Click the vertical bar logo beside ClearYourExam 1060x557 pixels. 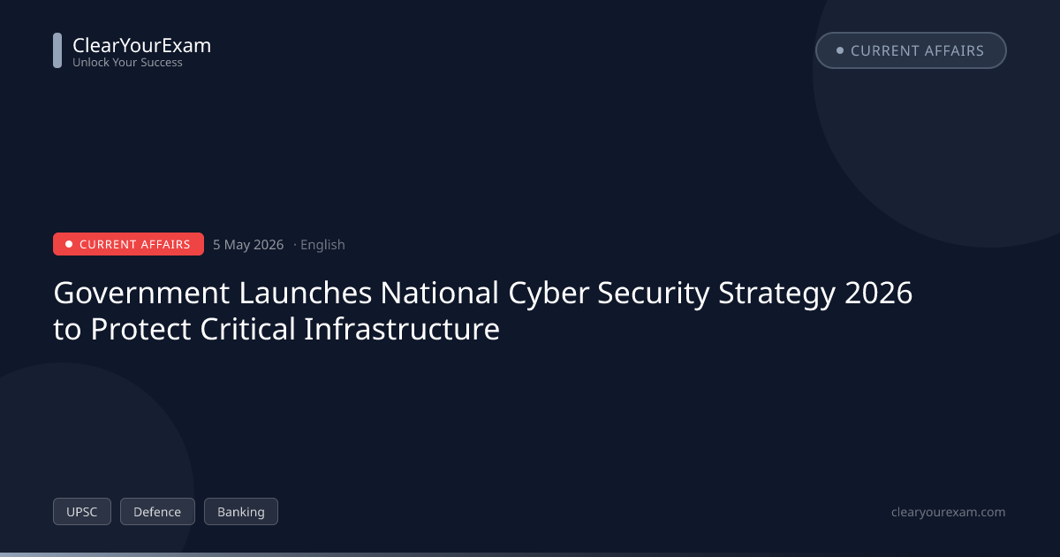(57, 50)
